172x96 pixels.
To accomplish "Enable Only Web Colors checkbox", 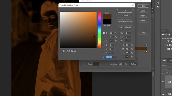I will [61, 51].
